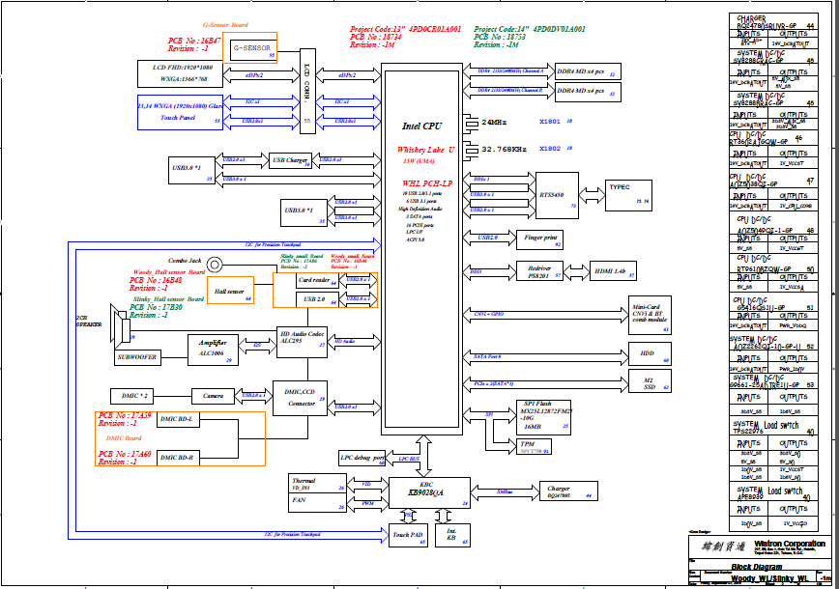Screen dimensions: 839x589
Task: Select the TPS22976 load switch entry
Action: point(773,427)
